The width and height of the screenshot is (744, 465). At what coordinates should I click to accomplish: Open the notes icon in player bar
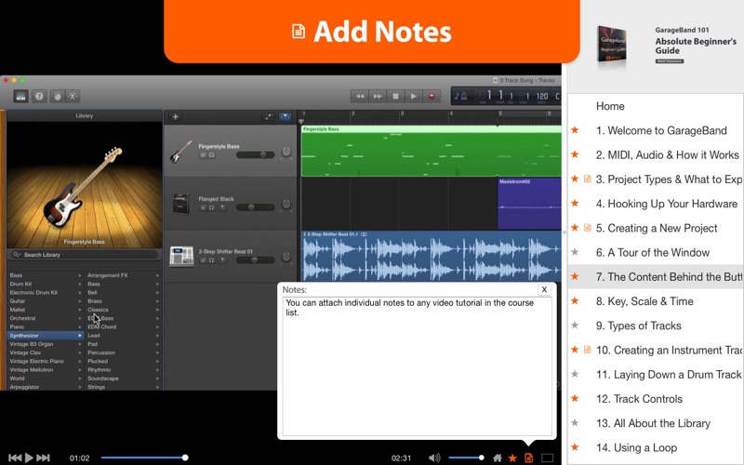528,458
